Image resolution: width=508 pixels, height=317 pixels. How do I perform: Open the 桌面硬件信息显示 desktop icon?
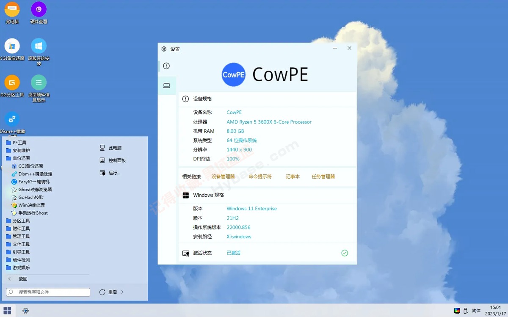point(39,88)
